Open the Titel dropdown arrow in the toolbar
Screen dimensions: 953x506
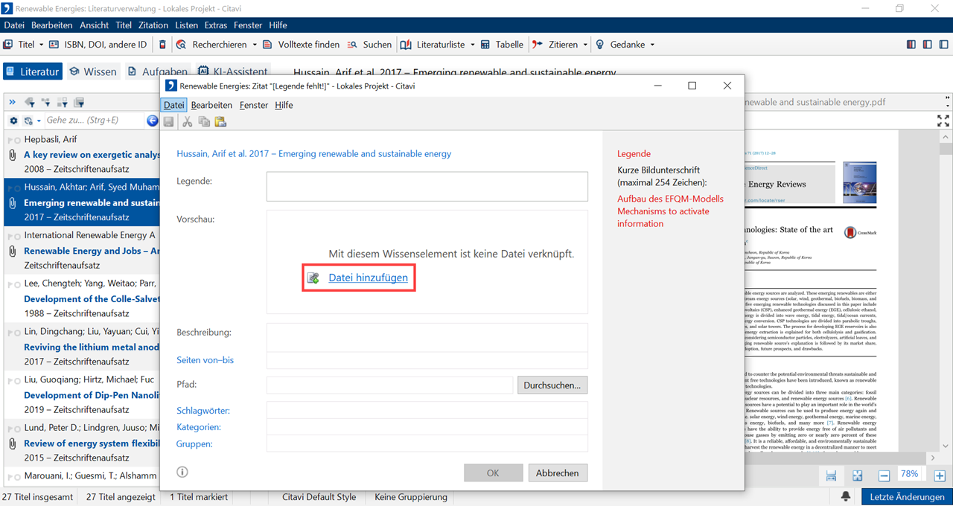pyautogui.click(x=40, y=45)
